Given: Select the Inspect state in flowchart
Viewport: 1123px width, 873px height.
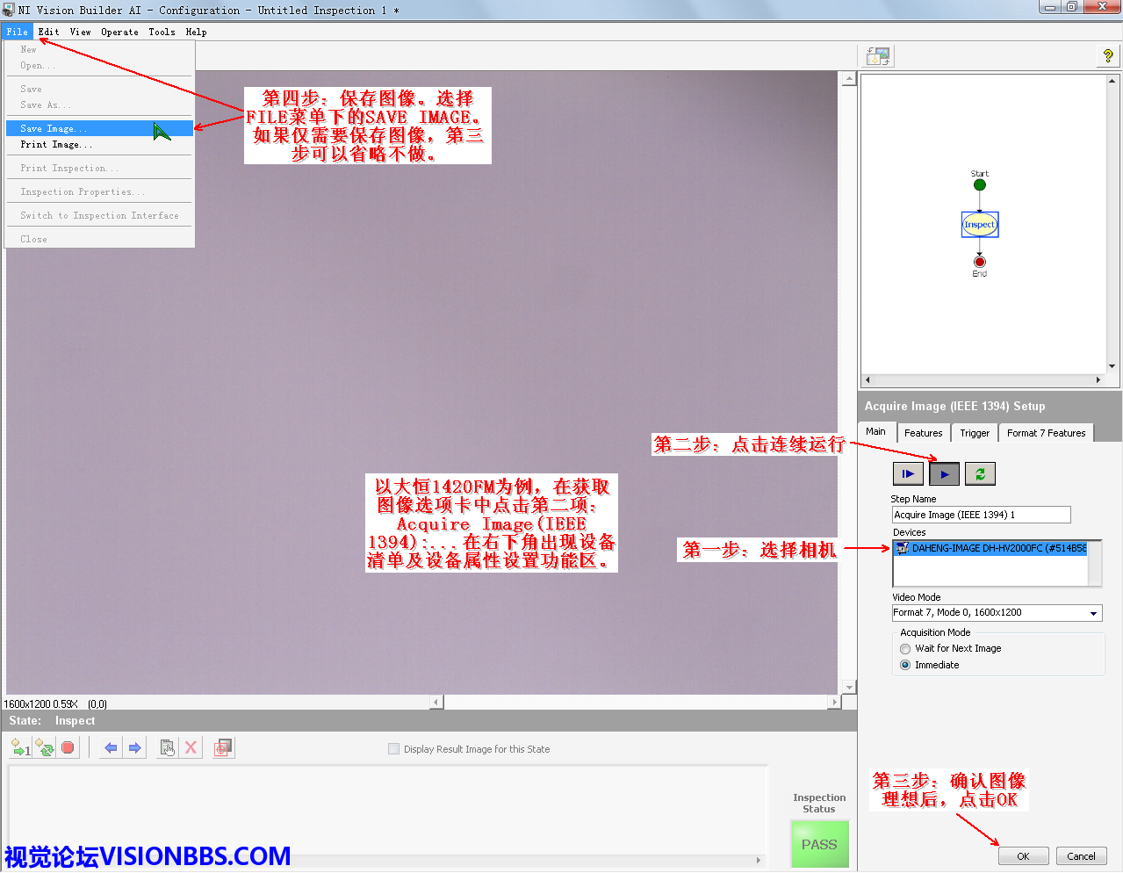Looking at the screenshot, I should (980, 225).
